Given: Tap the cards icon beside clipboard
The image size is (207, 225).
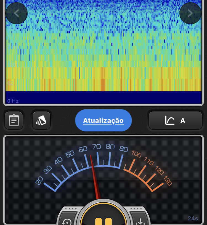Looking at the screenshot, I should 41,120.
